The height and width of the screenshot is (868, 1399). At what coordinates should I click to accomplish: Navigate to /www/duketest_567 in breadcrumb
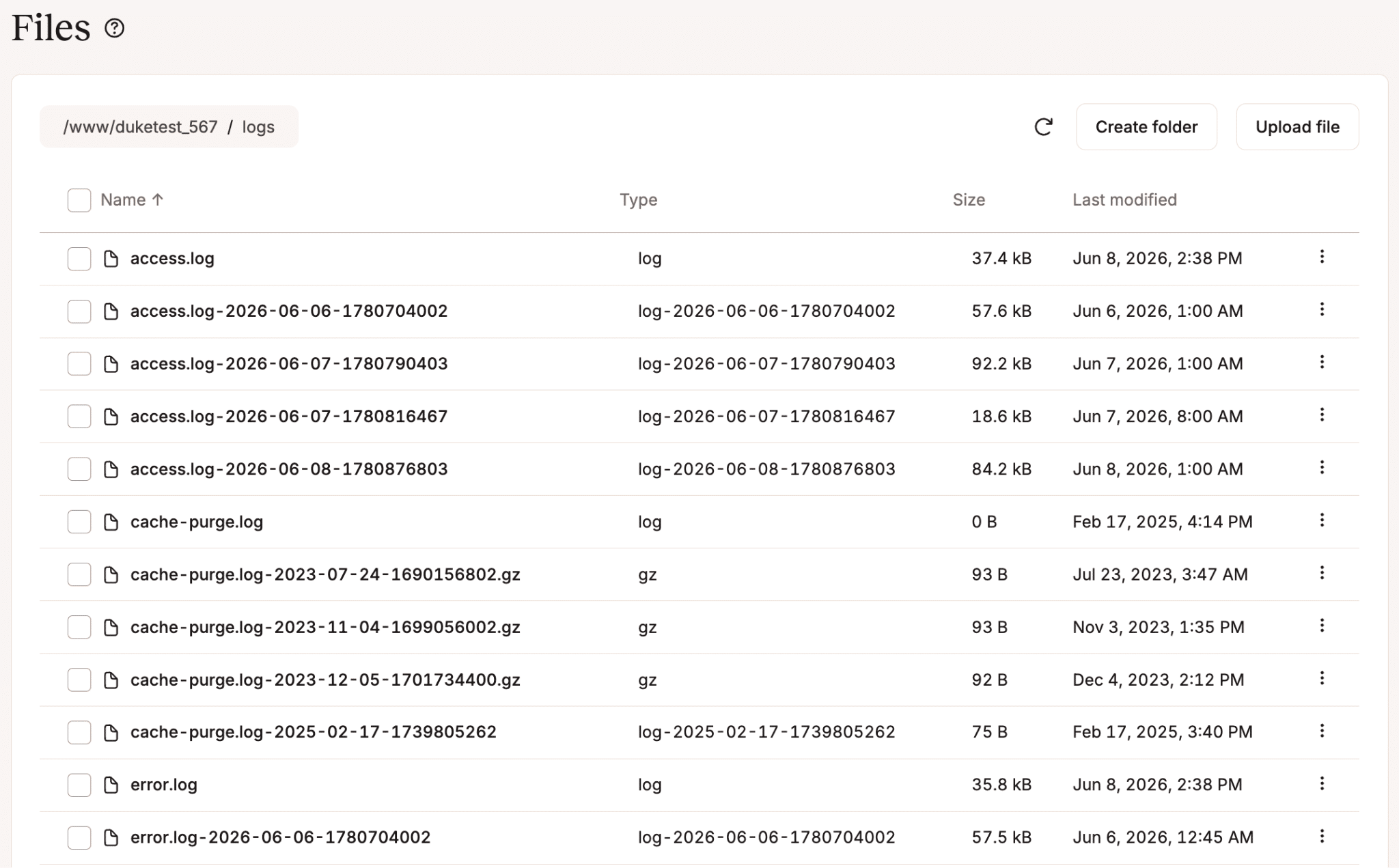pyautogui.click(x=140, y=127)
